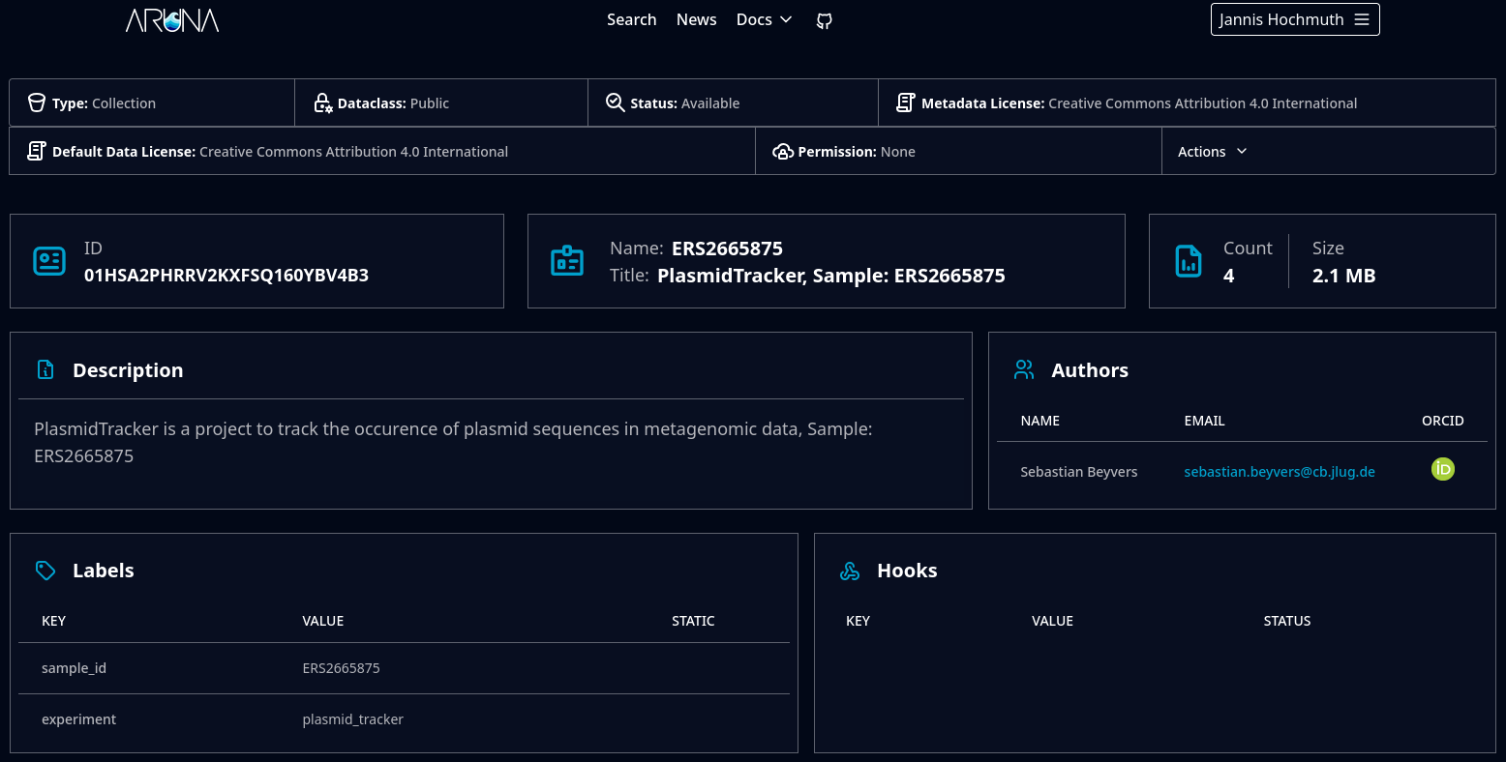Open the News page
The width and height of the screenshot is (1506, 762).
pos(696,19)
